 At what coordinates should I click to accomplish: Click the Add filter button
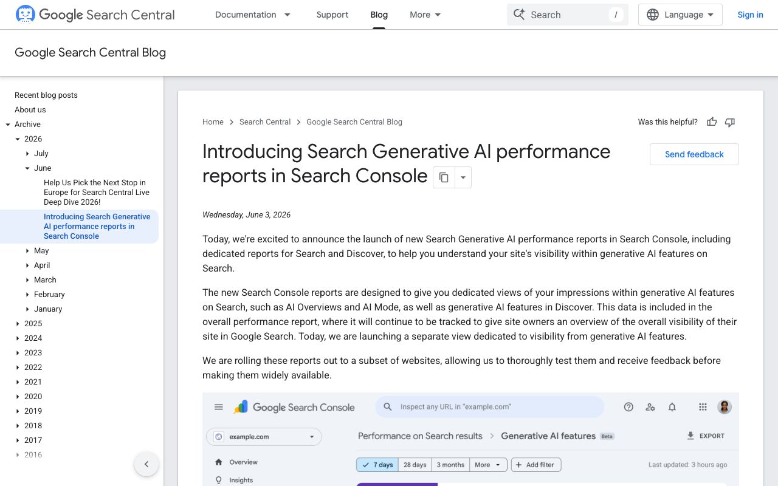536,465
